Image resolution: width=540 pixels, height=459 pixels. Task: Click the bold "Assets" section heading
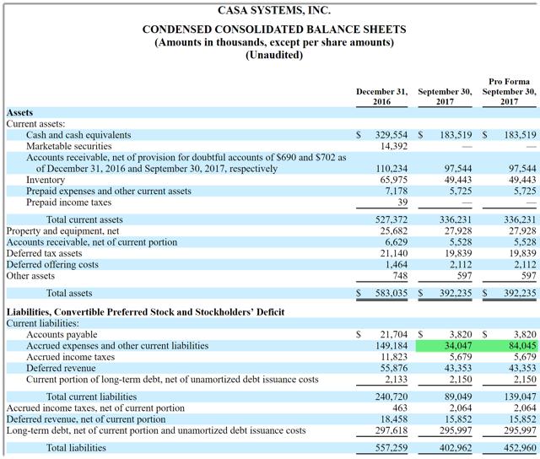(20, 112)
